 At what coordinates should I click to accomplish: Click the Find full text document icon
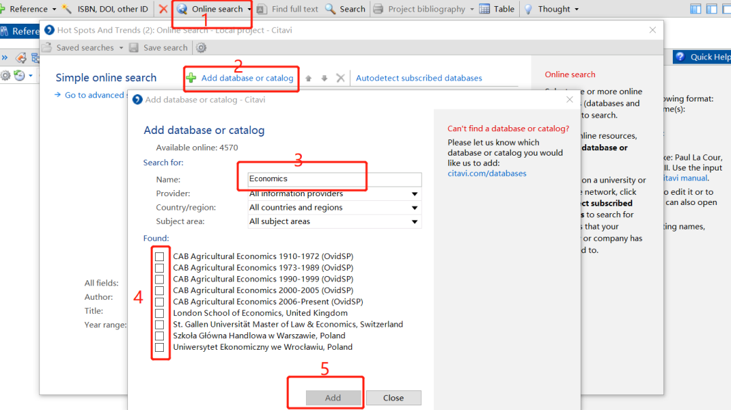point(262,9)
